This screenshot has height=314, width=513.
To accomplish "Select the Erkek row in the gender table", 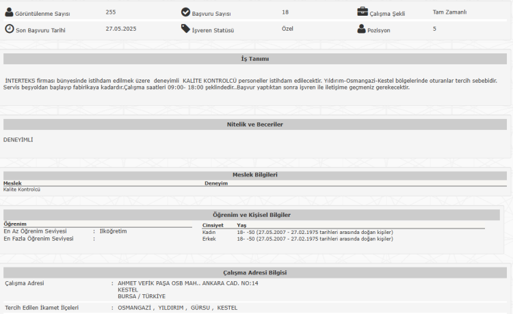I will point(209,239).
